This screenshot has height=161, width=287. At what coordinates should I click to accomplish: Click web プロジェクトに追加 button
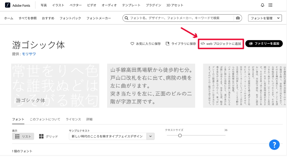pos(221,44)
